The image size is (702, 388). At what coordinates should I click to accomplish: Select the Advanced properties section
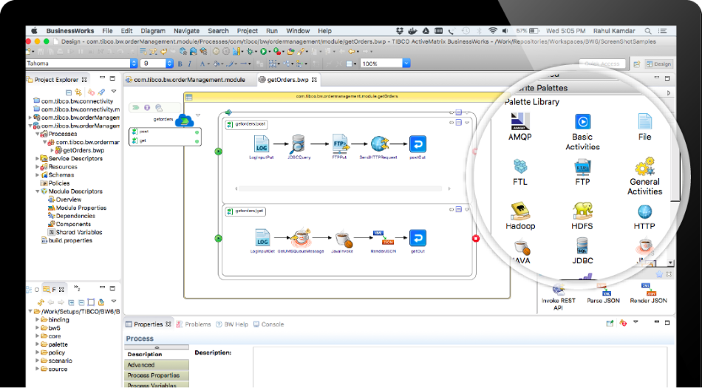point(156,365)
